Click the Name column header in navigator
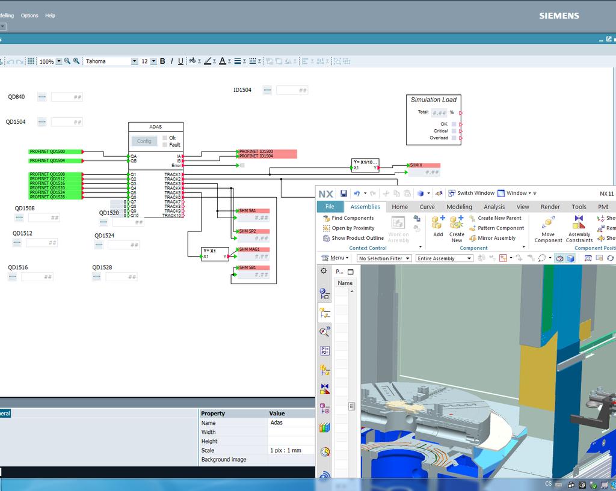Image resolution: width=616 pixels, height=491 pixels. click(x=345, y=283)
